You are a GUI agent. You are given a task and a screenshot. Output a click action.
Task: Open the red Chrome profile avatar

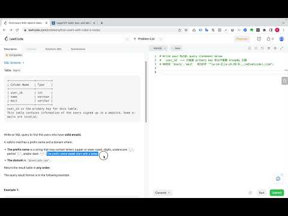[277, 30]
